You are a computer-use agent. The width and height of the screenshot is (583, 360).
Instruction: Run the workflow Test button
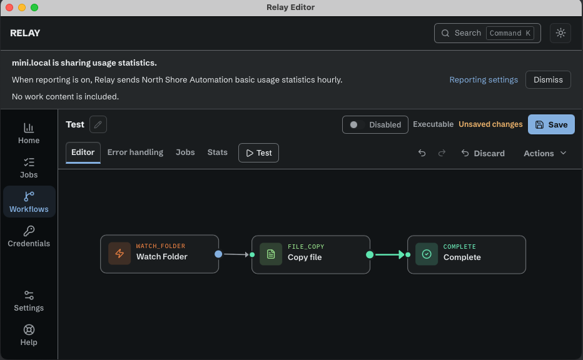click(258, 152)
